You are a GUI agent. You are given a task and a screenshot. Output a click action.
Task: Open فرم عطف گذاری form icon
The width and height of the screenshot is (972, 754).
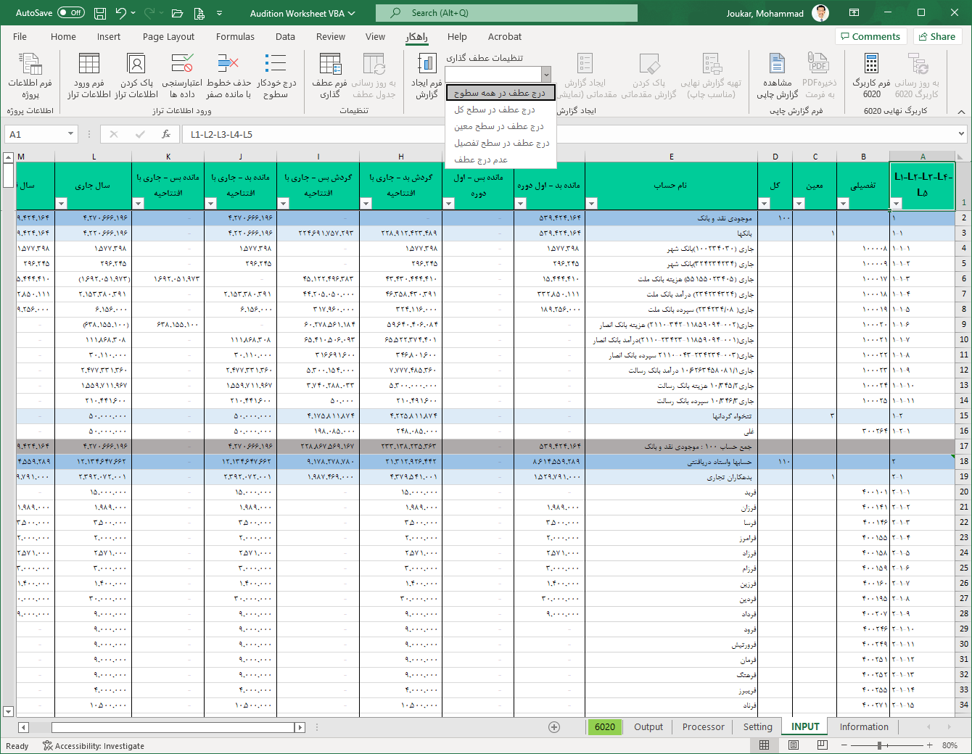pos(330,75)
